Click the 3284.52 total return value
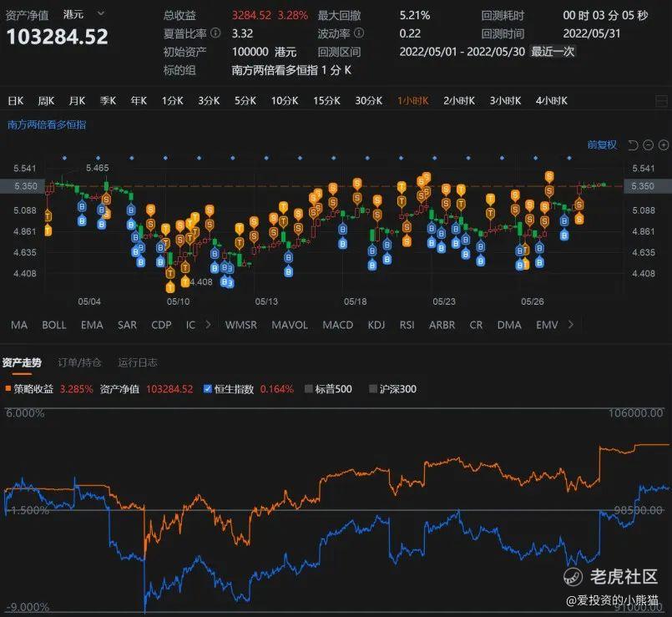The height and width of the screenshot is (617, 672). [x=251, y=15]
